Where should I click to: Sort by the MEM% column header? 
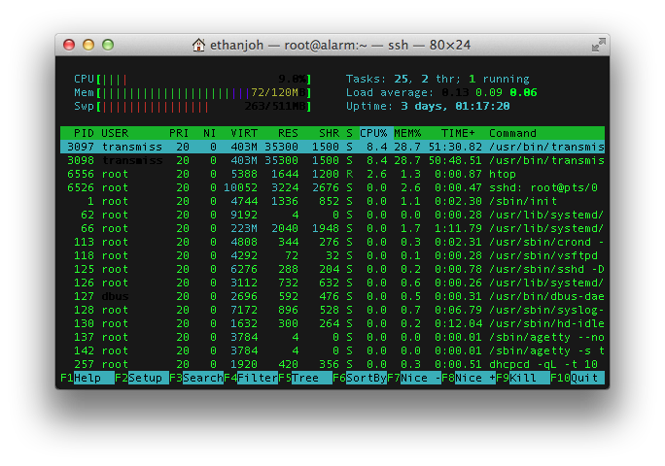pos(407,133)
